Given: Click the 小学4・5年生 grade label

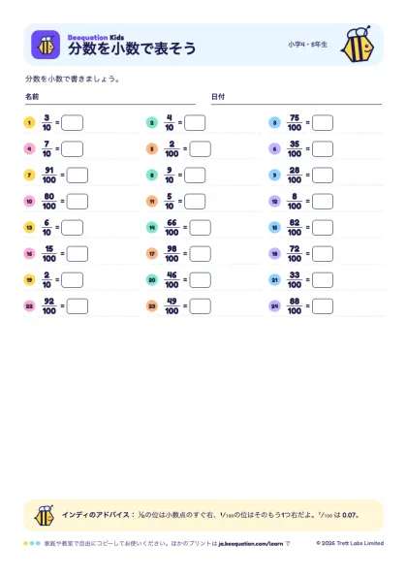Looking at the screenshot, I should point(307,45).
